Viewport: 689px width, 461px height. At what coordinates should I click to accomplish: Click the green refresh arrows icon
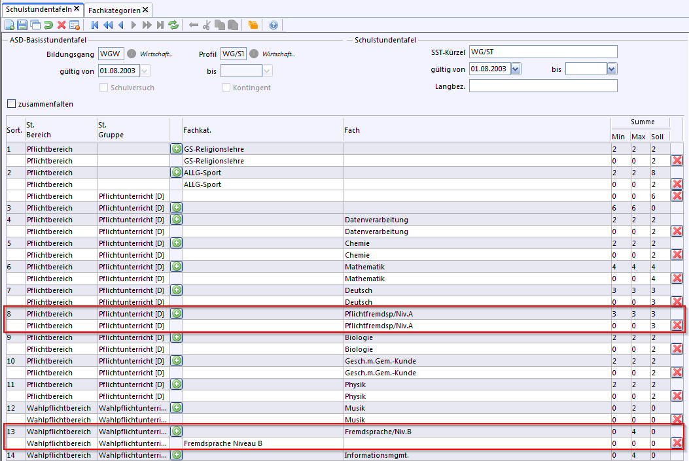(173, 26)
